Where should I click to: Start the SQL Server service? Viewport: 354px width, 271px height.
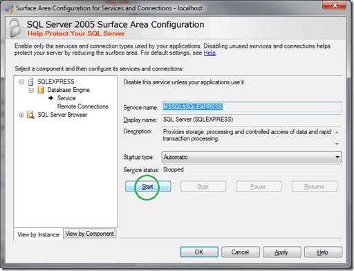(x=148, y=187)
